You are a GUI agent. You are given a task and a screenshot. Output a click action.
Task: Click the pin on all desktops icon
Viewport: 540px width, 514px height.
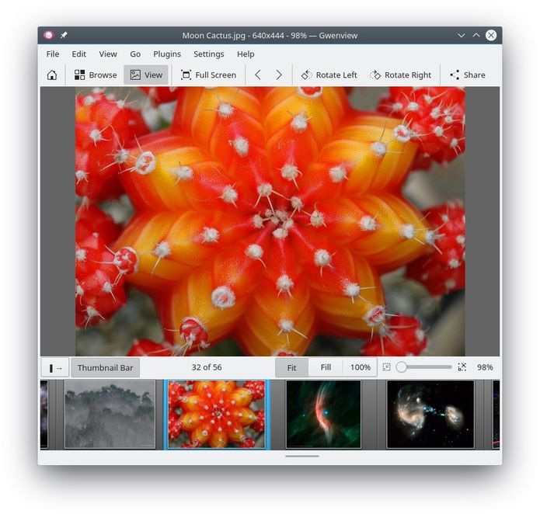(64, 35)
